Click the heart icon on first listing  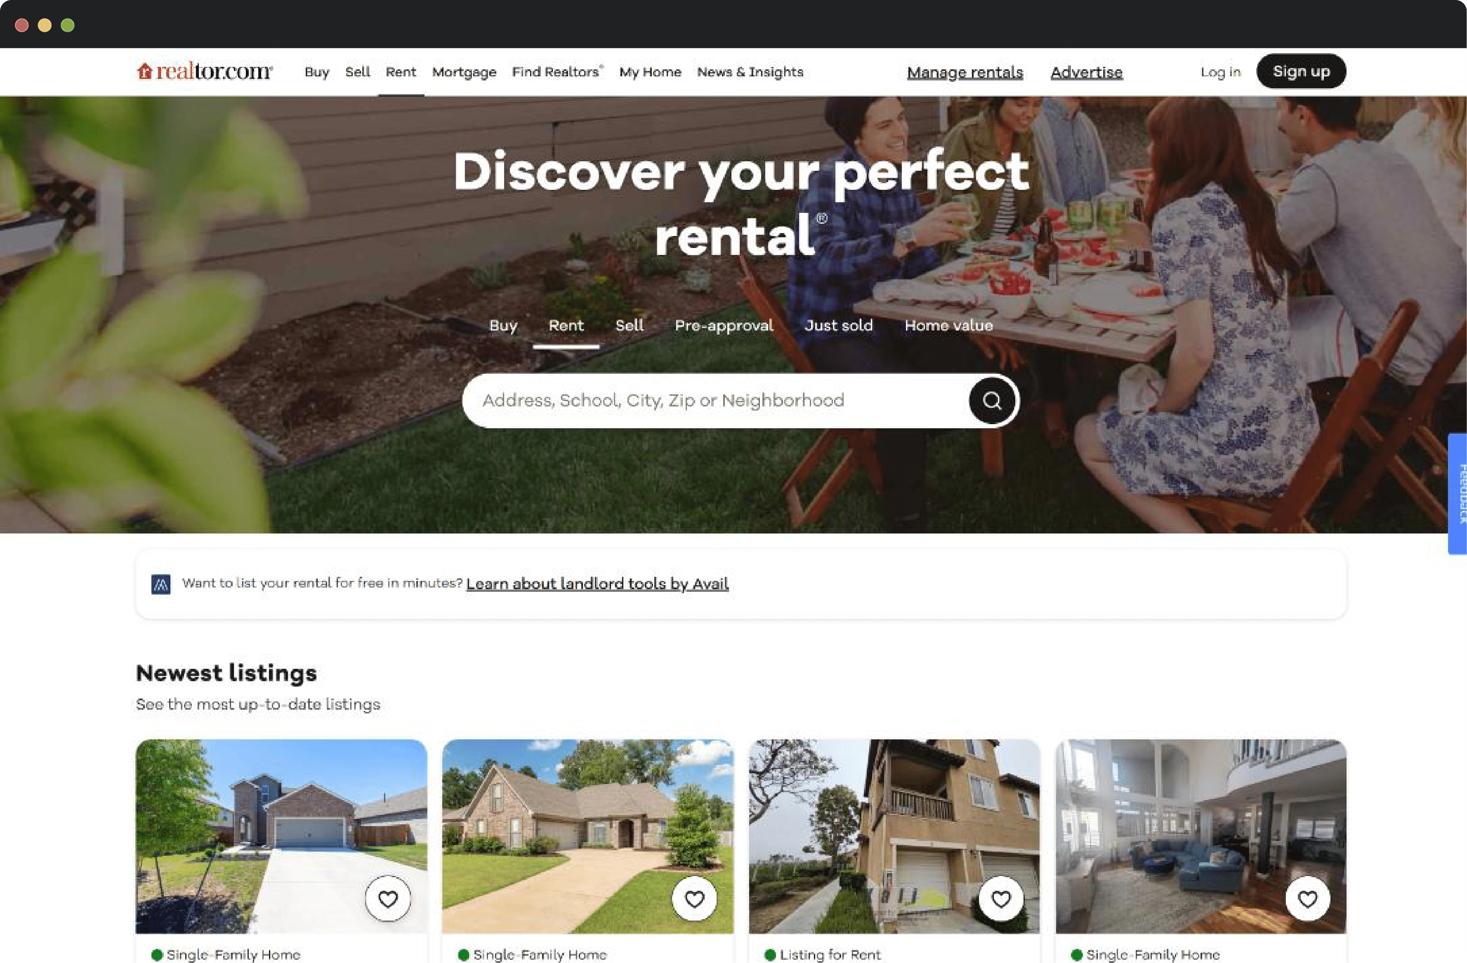(x=387, y=899)
